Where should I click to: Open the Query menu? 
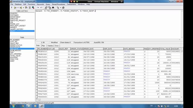(48, 4)
